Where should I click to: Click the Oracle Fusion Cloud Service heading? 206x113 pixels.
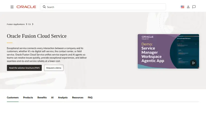click(x=37, y=36)
